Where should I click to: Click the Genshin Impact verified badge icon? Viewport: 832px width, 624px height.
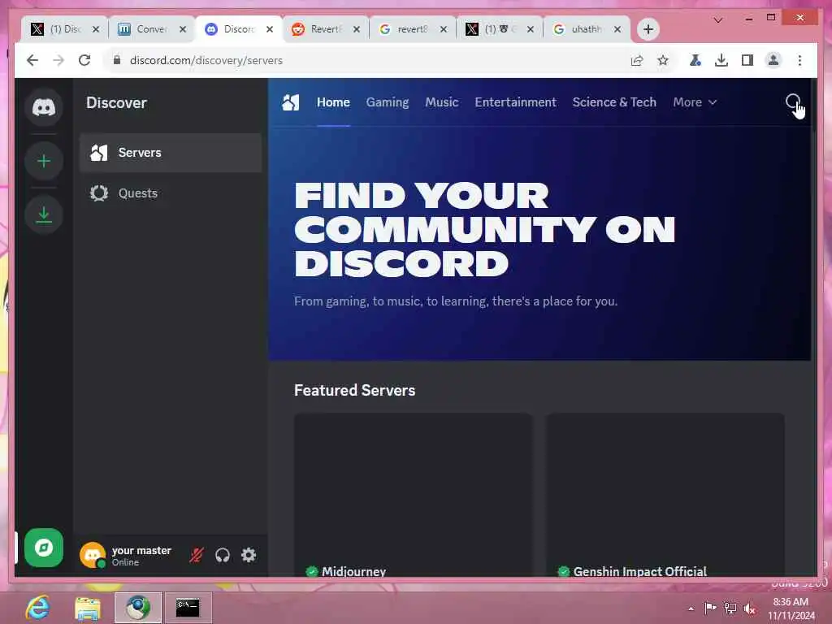[564, 571]
